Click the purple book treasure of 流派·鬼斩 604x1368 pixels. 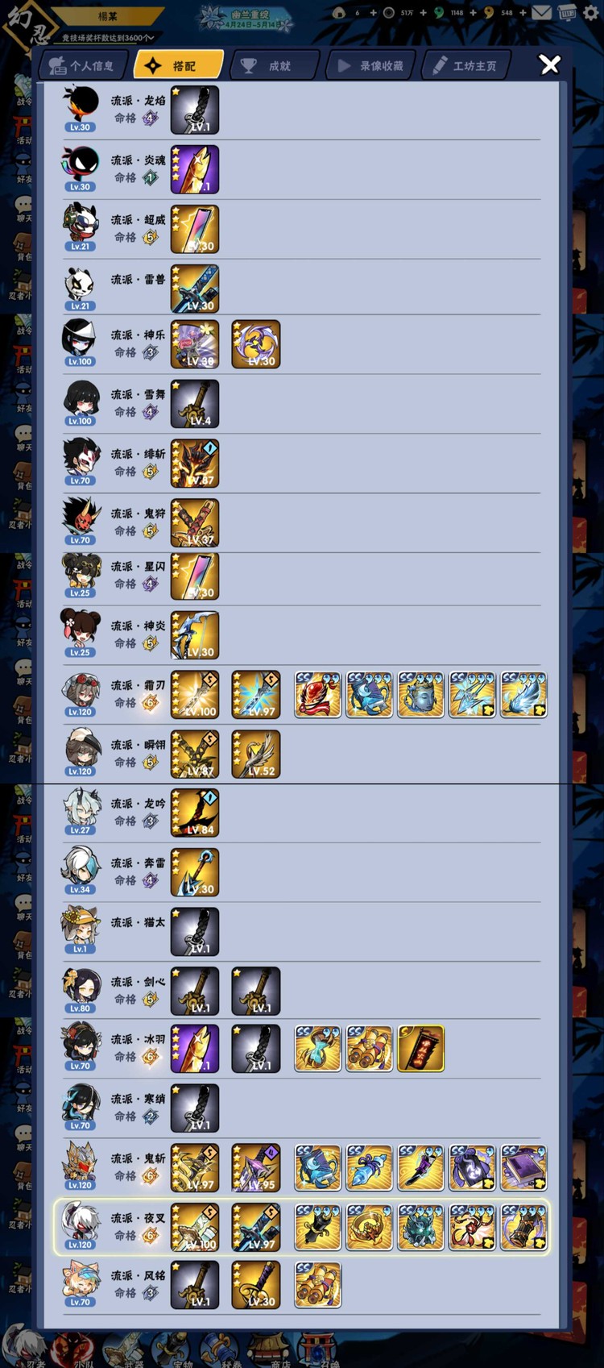523,1167
